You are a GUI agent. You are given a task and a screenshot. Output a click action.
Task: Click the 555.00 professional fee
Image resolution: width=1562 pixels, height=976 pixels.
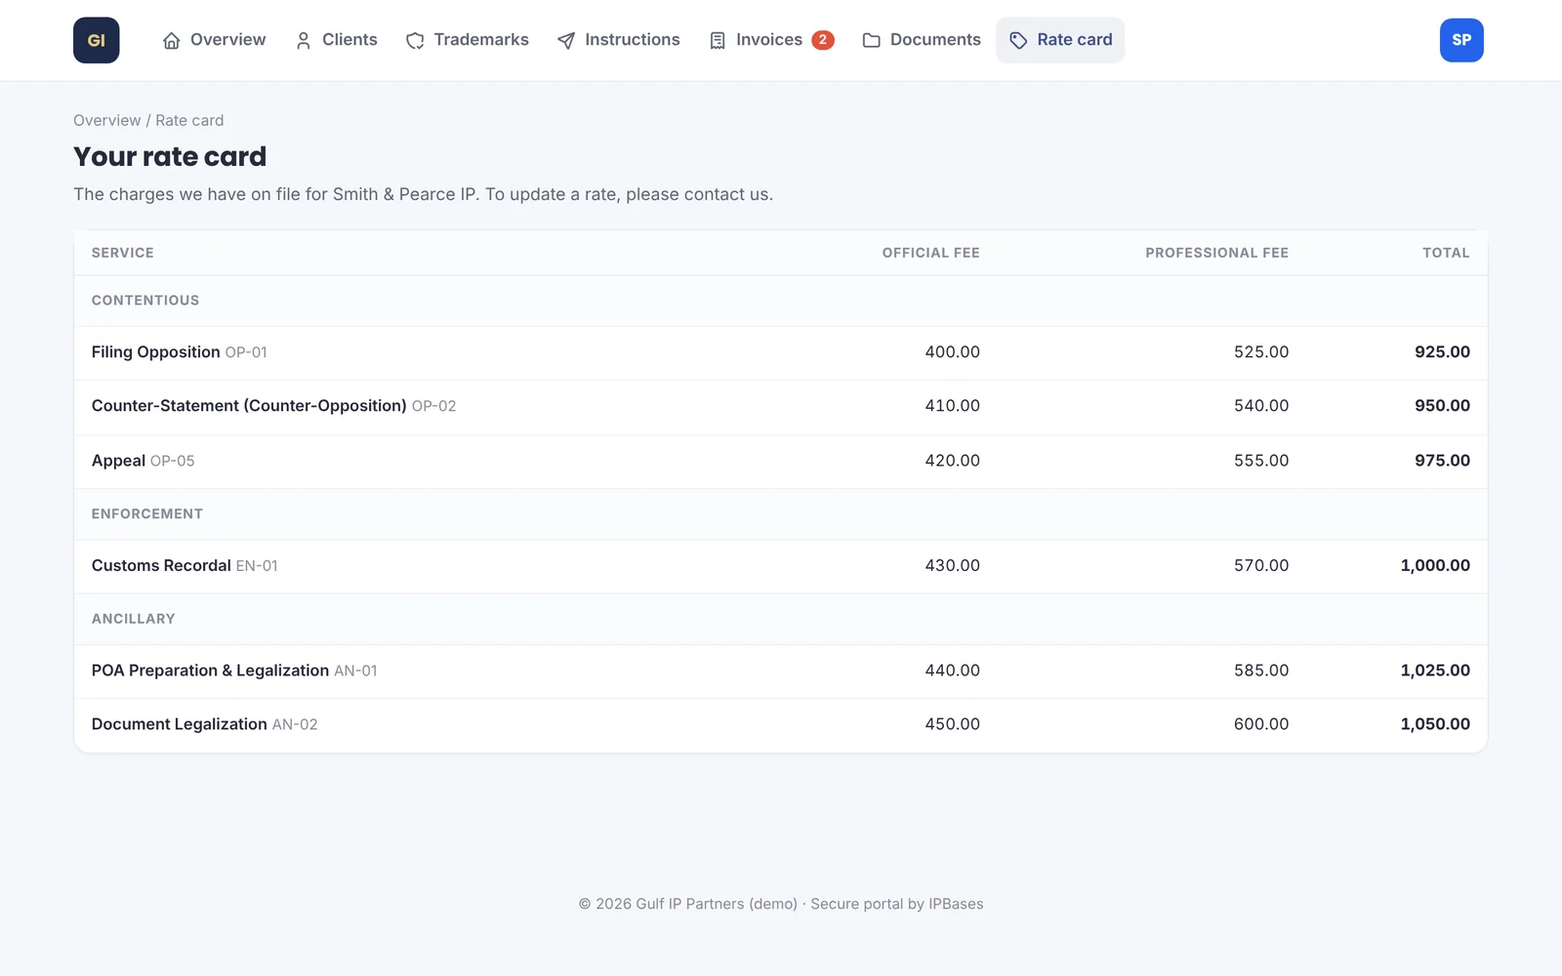click(x=1261, y=461)
